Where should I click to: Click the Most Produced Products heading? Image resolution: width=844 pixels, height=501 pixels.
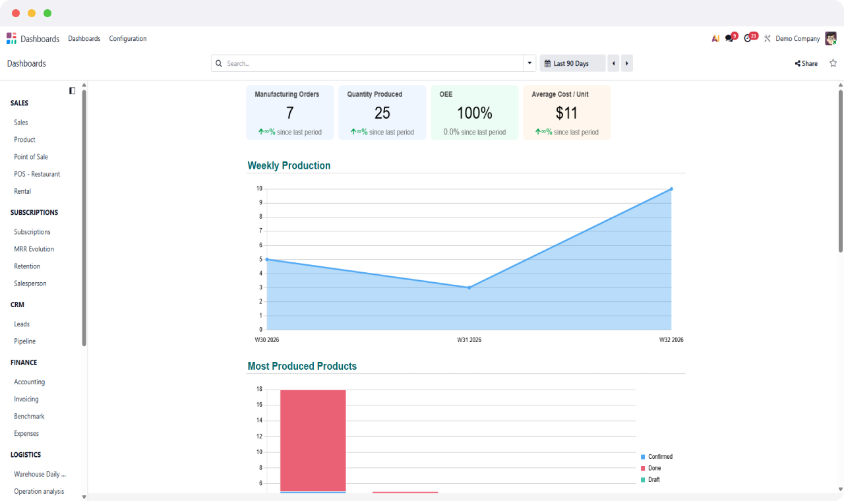[x=302, y=366]
